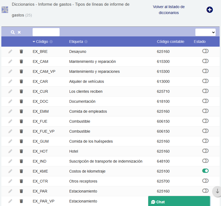The height and width of the screenshot is (206, 221).
Task: Disable the EX_KME Estado toggle
Action: [205, 171]
